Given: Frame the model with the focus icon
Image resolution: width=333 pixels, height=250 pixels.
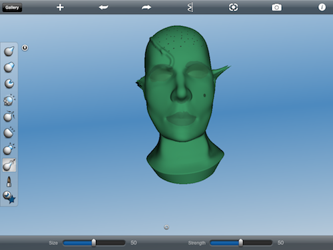Looking at the screenshot, I should pyautogui.click(x=233, y=7).
